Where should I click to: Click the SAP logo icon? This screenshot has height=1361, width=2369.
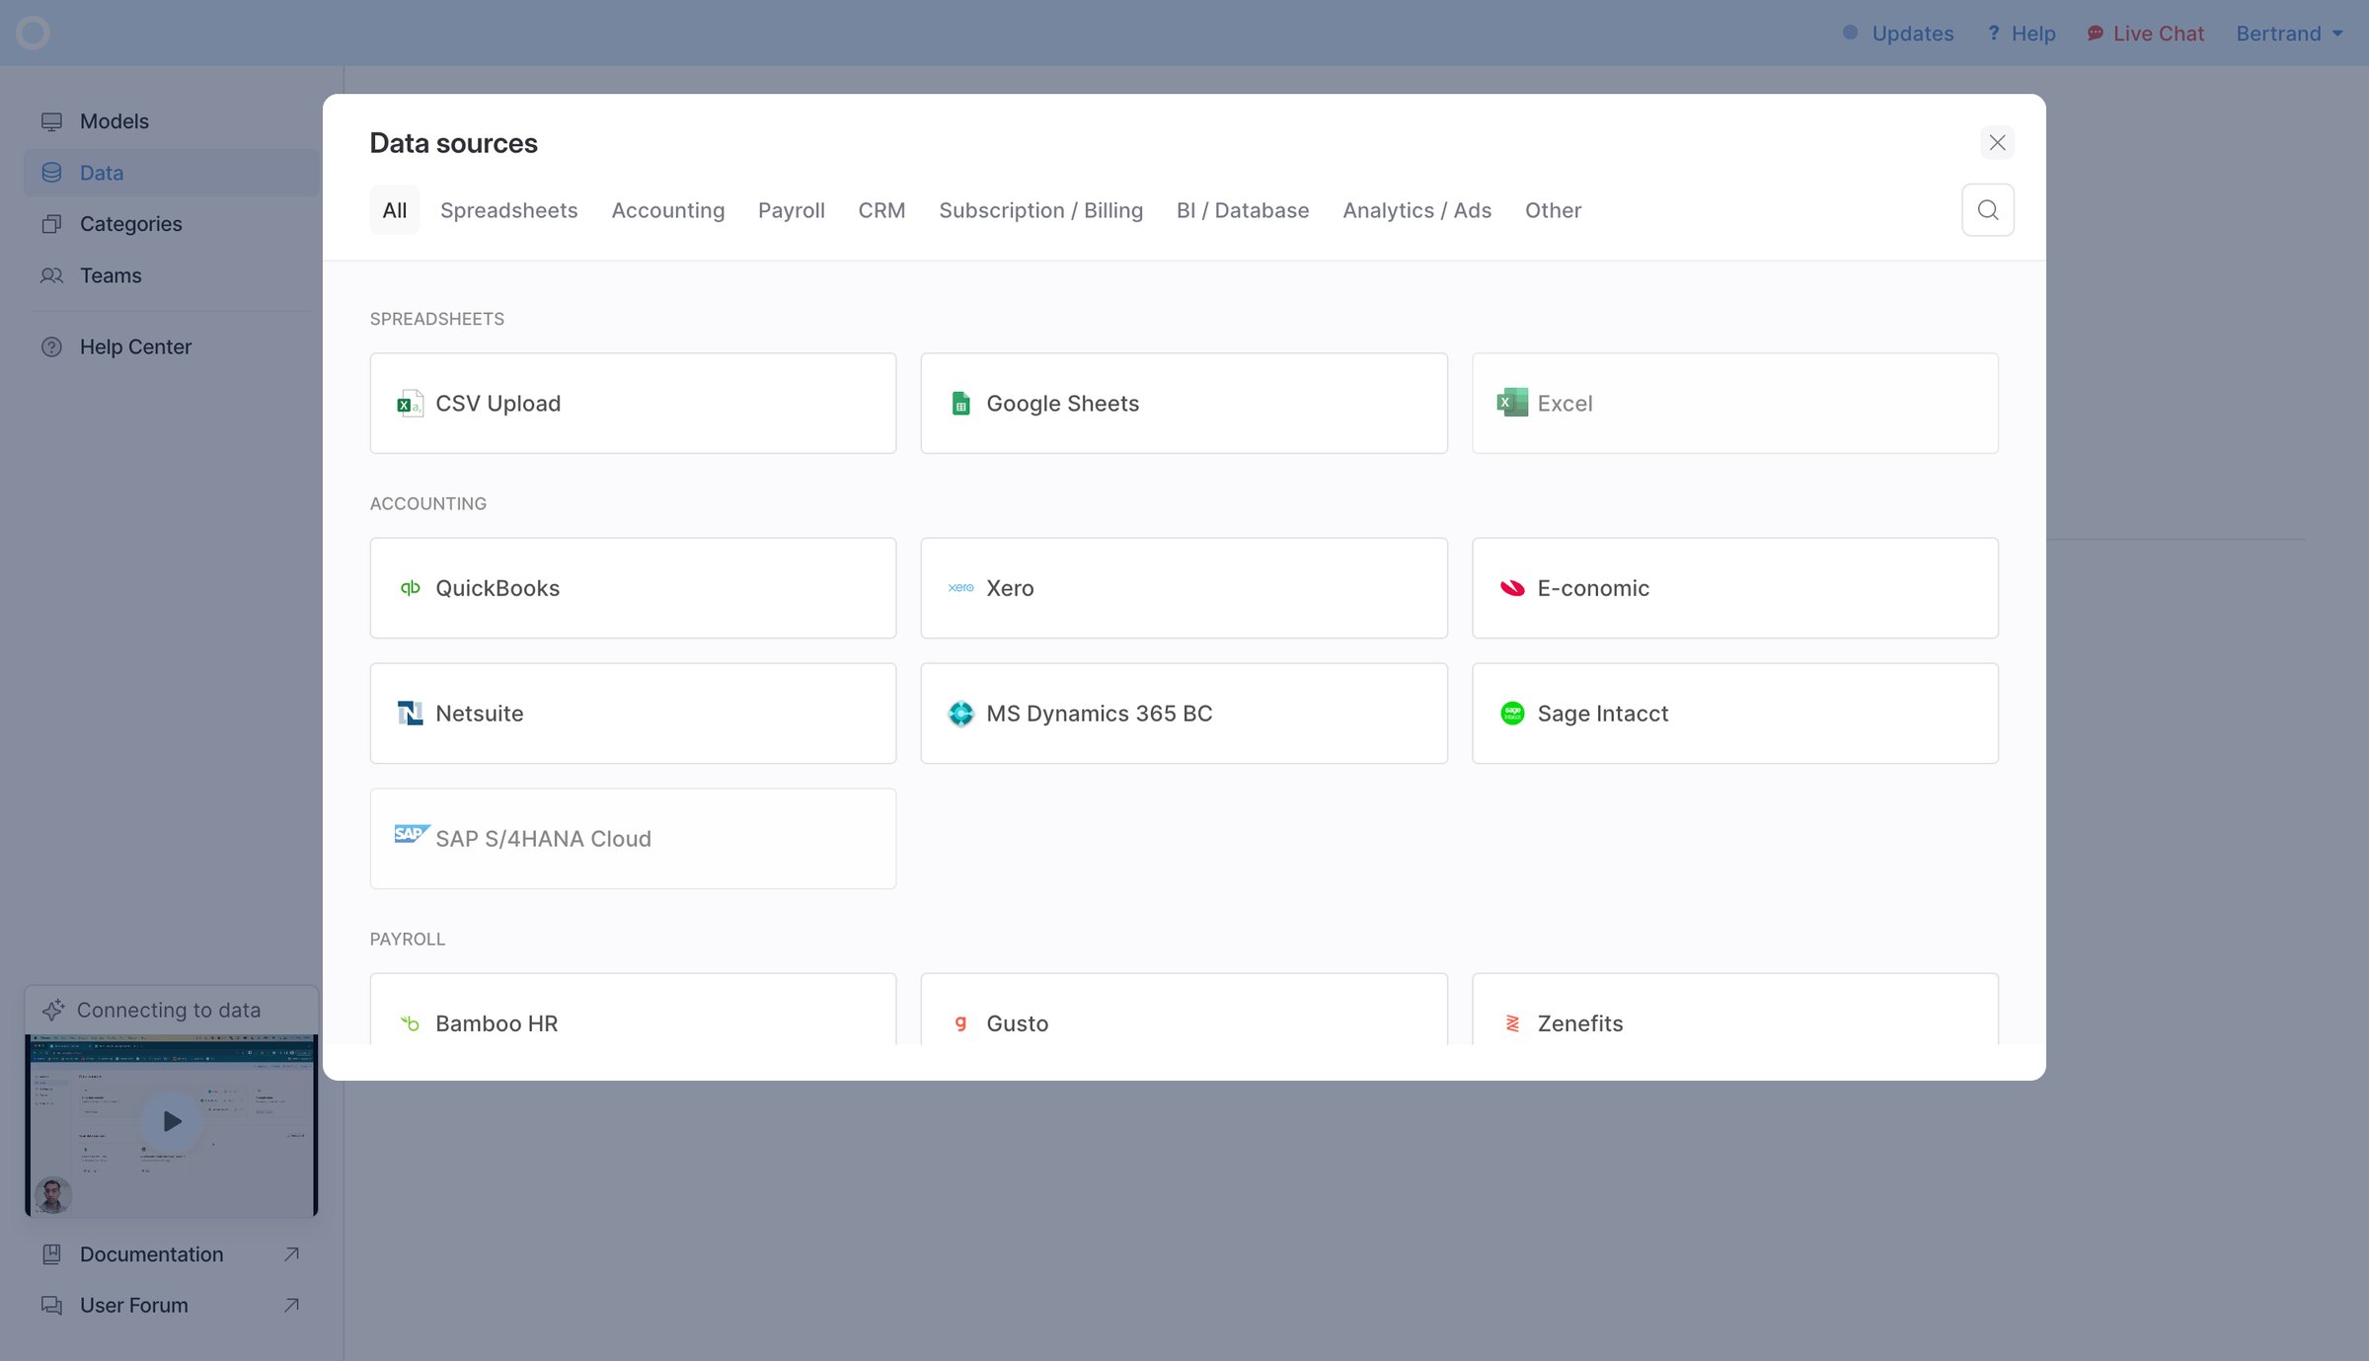[x=412, y=833]
